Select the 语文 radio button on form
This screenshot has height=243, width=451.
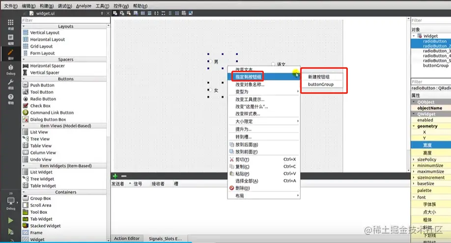coord(279,64)
